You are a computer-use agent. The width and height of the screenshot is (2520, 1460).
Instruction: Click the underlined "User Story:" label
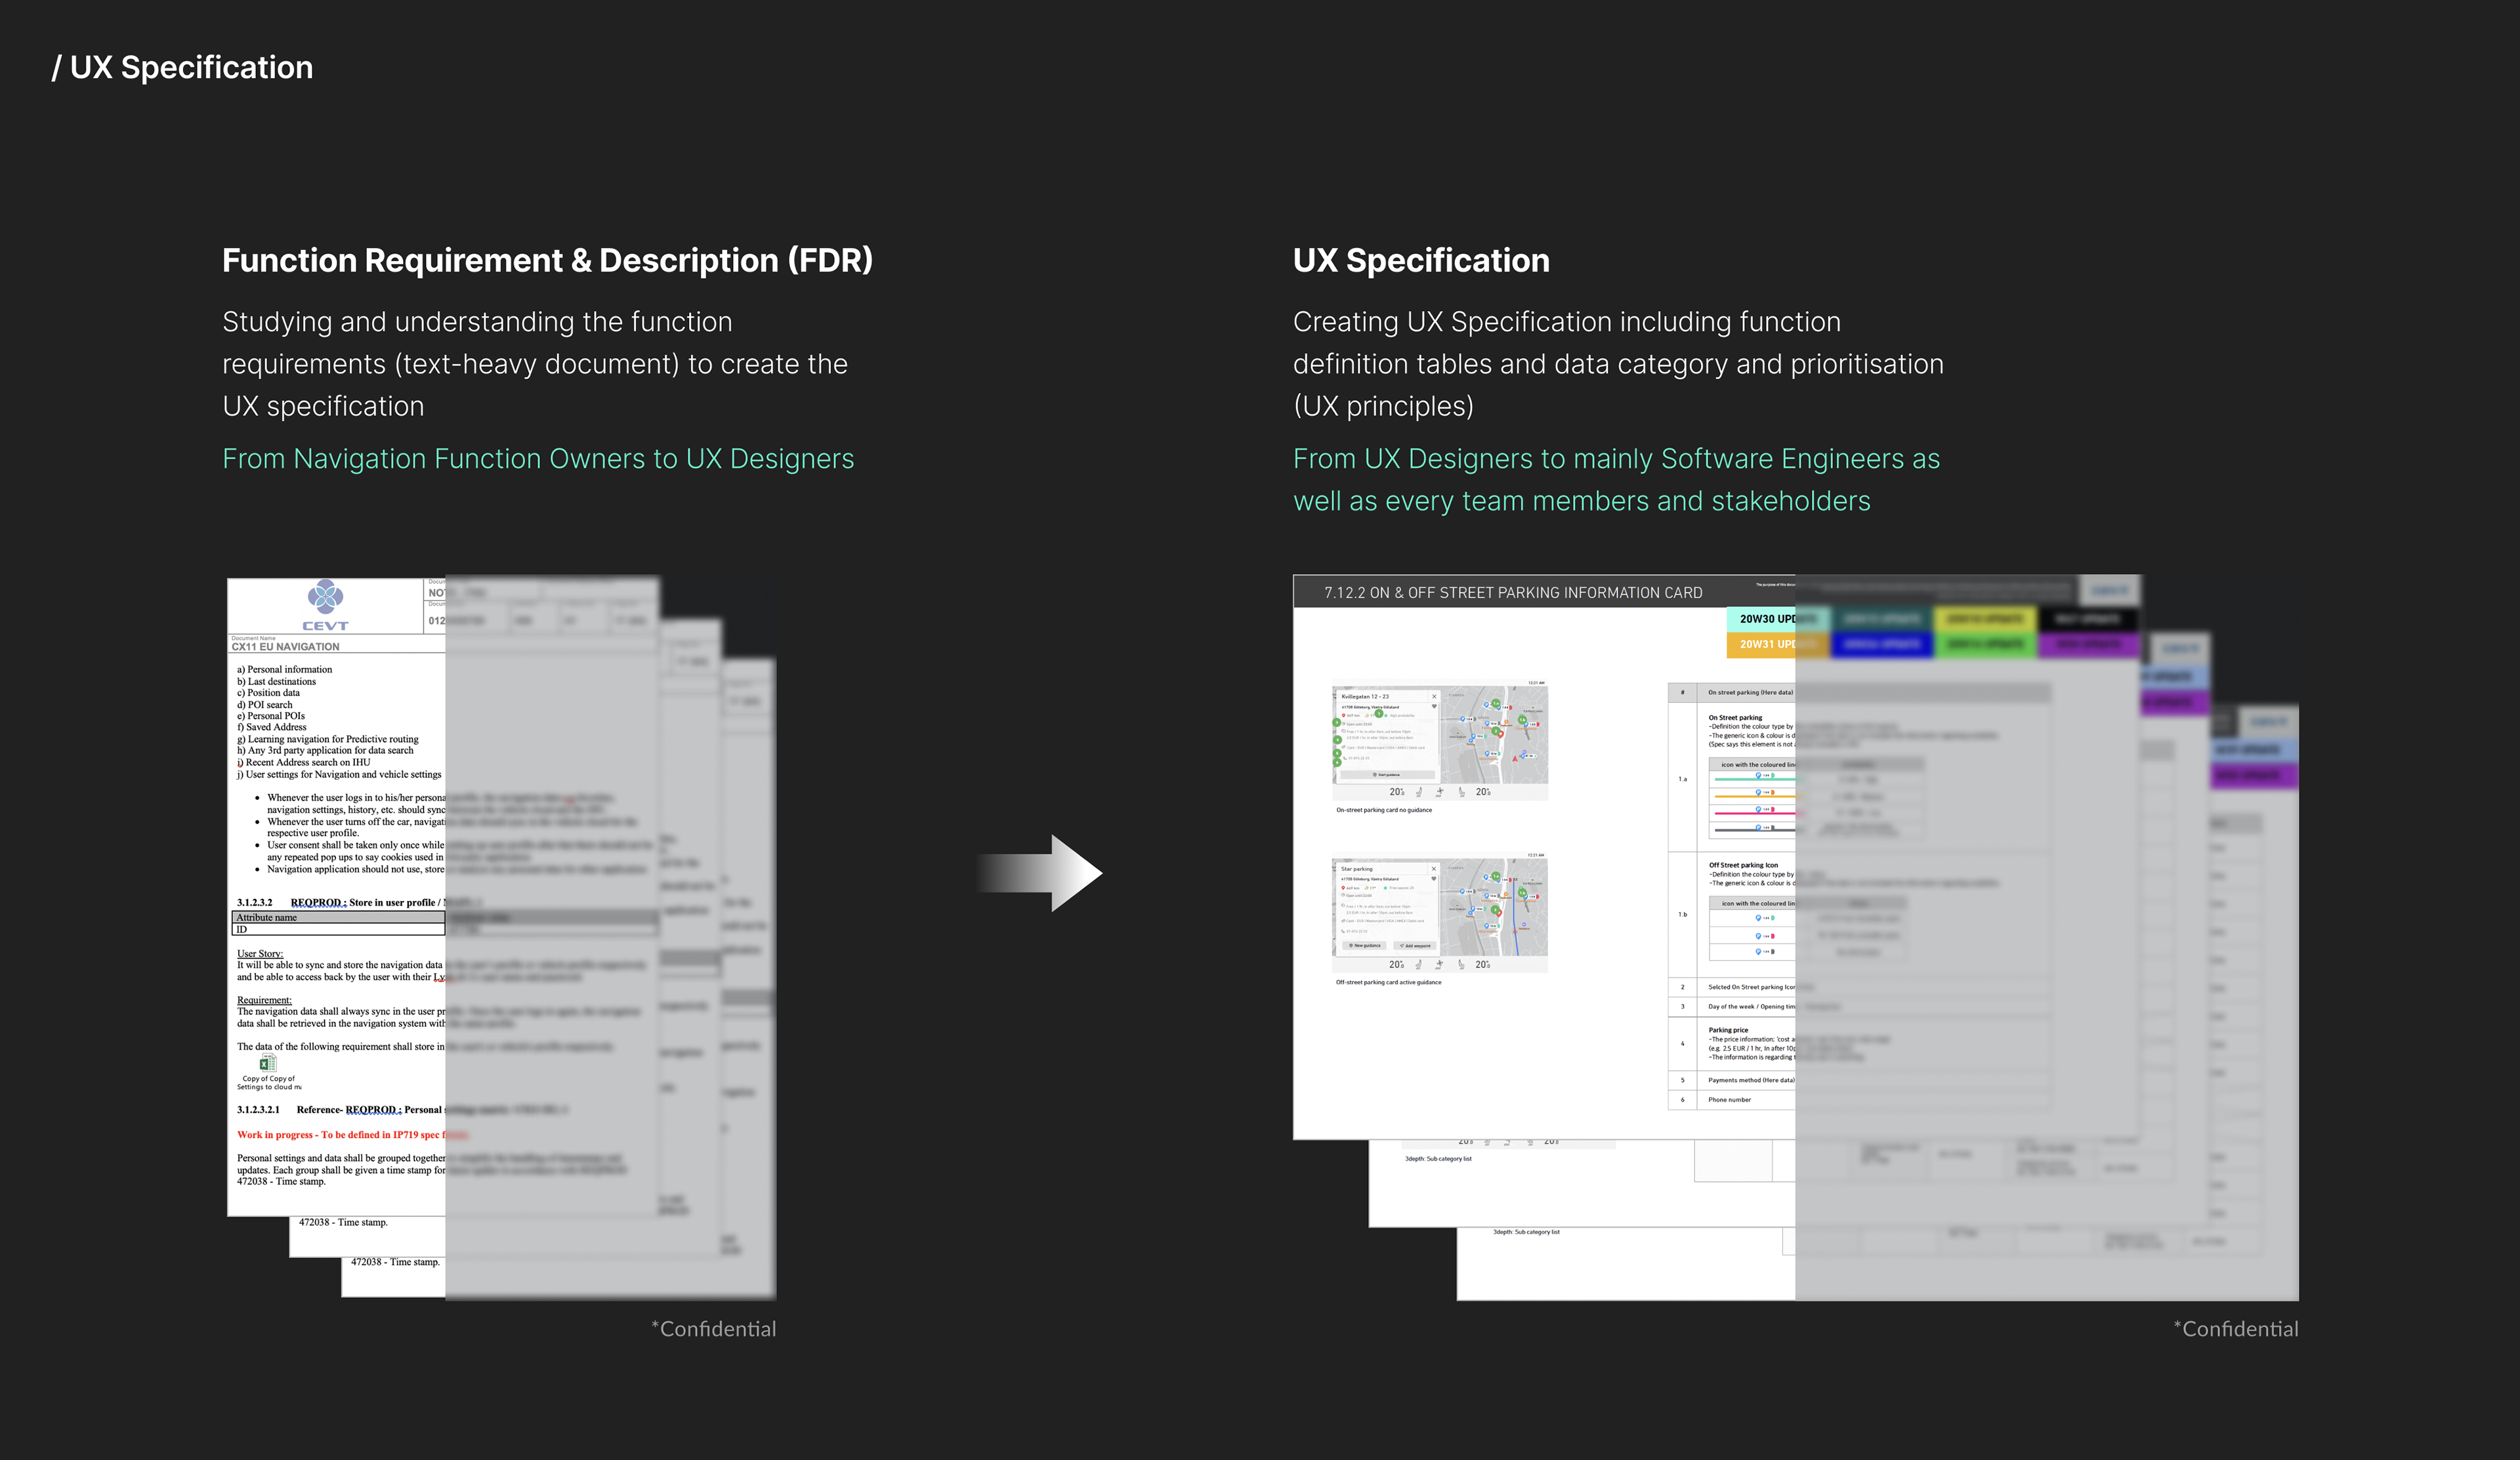[x=260, y=954]
